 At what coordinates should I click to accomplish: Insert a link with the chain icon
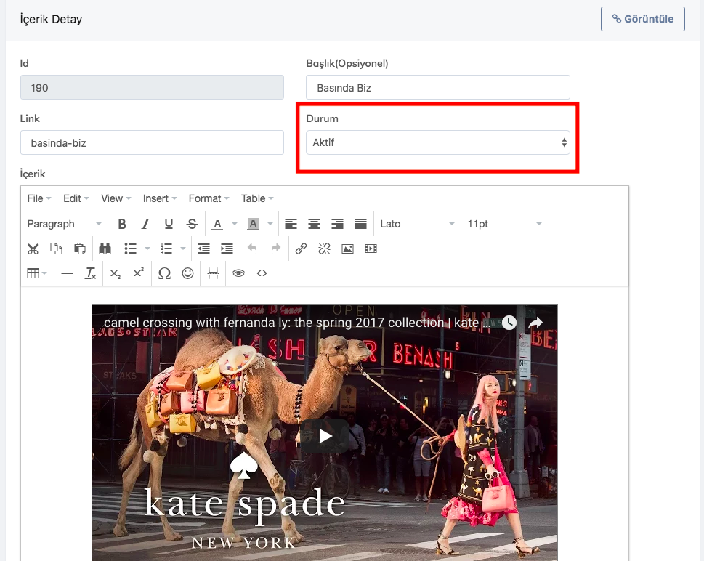[x=301, y=249]
